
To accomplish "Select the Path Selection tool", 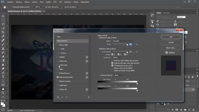I will pos(3,81).
